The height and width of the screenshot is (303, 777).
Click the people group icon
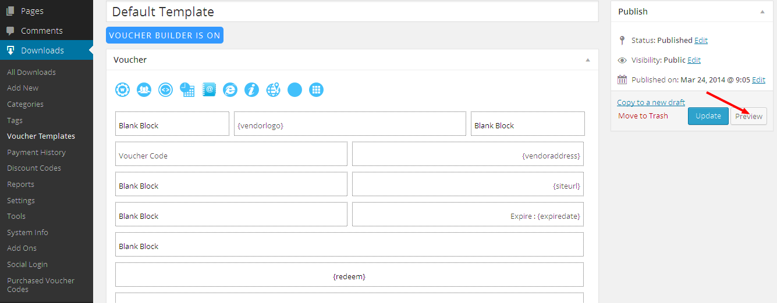[x=144, y=89]
